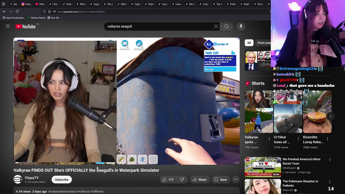Open the 'Cr1tikal loses all' short thumbnail
Screen dimensions: 345x194
coord(288,112)
